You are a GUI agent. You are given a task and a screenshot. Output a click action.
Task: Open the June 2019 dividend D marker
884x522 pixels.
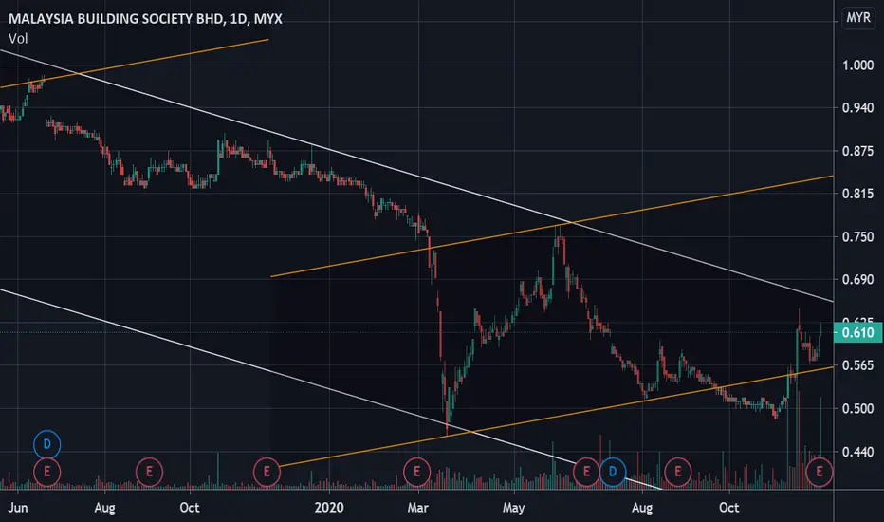[47, 444]
